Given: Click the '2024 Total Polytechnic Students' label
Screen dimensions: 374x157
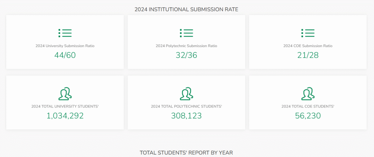Looking at the screenshot, I should tap(186, 106).
